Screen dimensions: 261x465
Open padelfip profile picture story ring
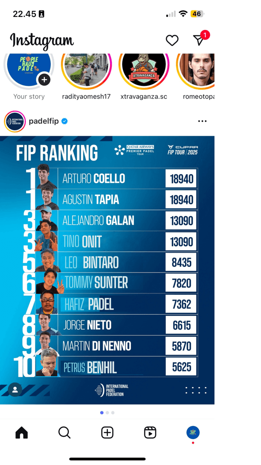coord(15,121)
